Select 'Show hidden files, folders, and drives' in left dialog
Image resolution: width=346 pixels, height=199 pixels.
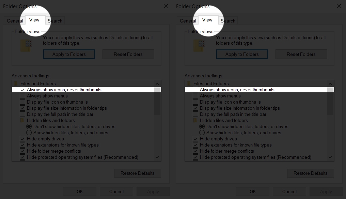29,133
